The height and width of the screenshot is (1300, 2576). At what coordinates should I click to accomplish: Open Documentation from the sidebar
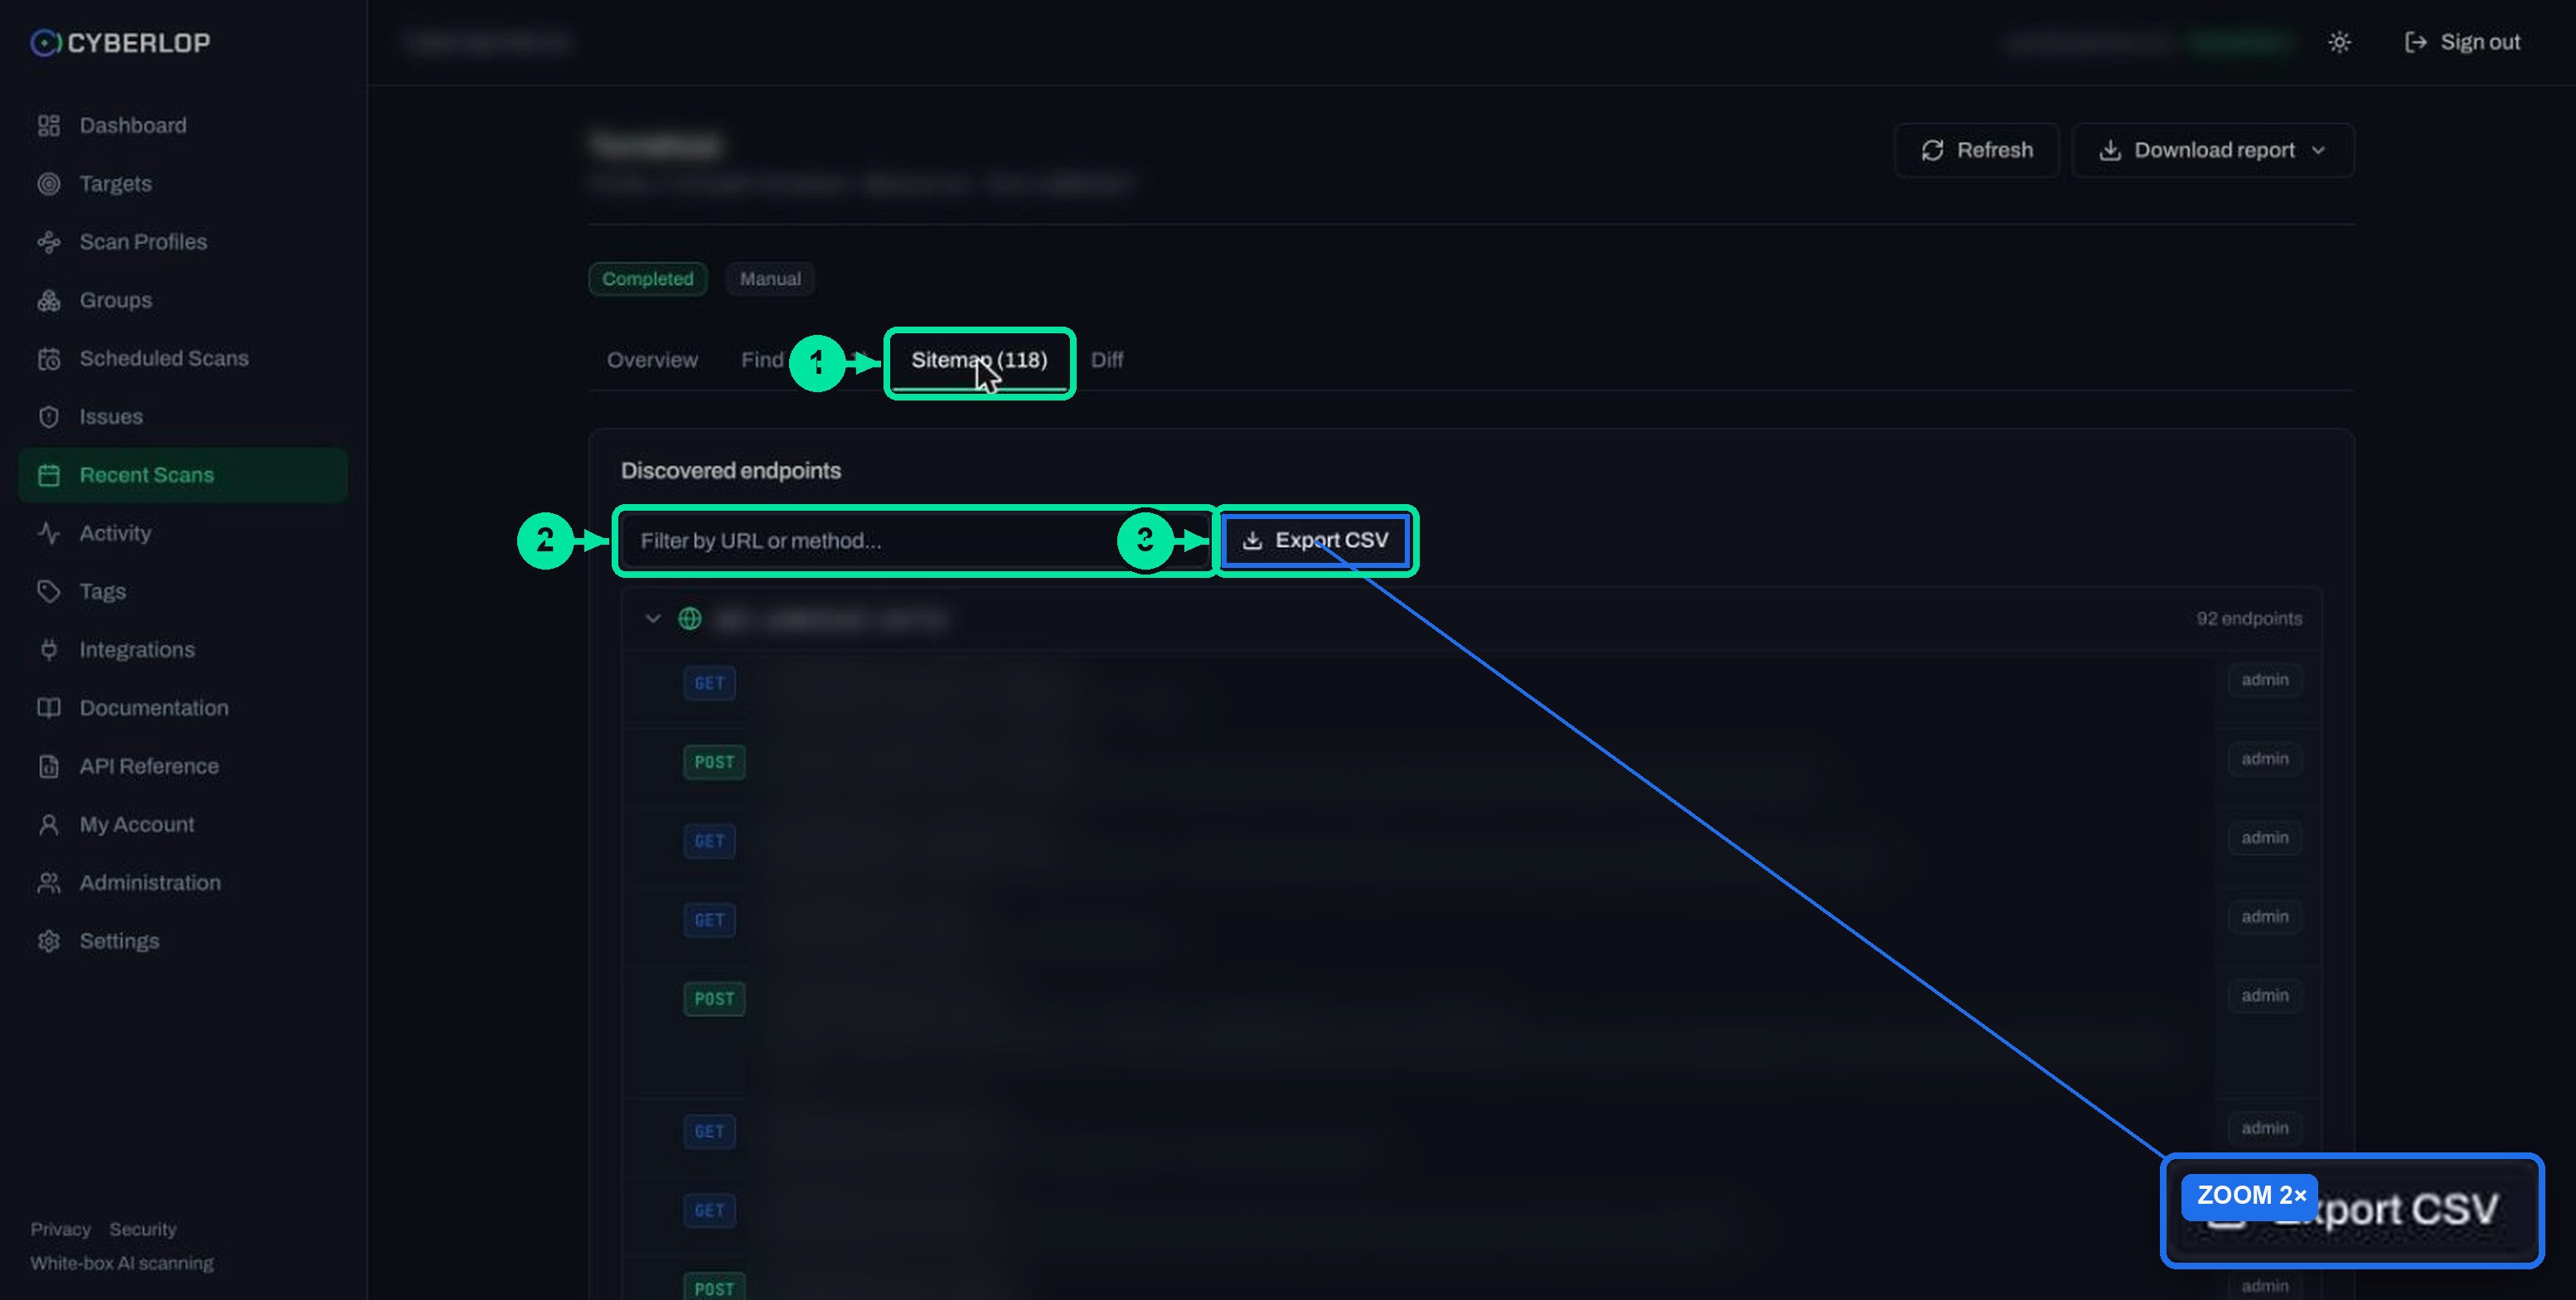(x=182, y=707)
